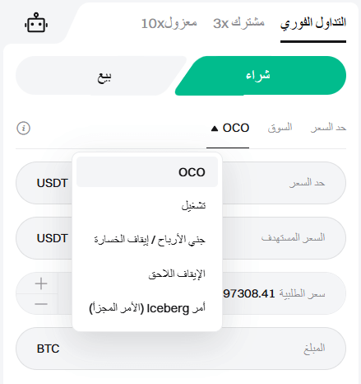
Task: Choose Iceberg order option in dropdown
Action: tap(147, 308)
